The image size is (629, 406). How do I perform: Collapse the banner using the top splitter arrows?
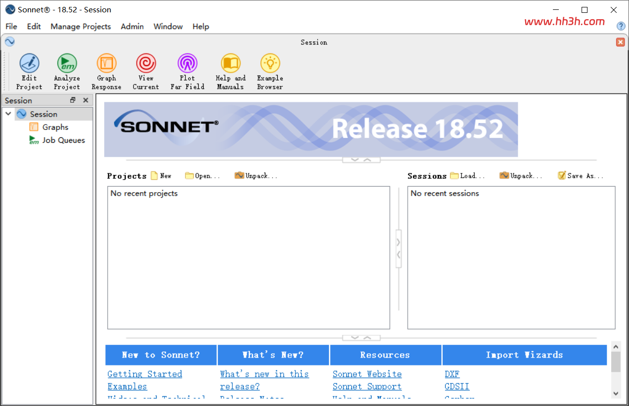pos(361,160)
